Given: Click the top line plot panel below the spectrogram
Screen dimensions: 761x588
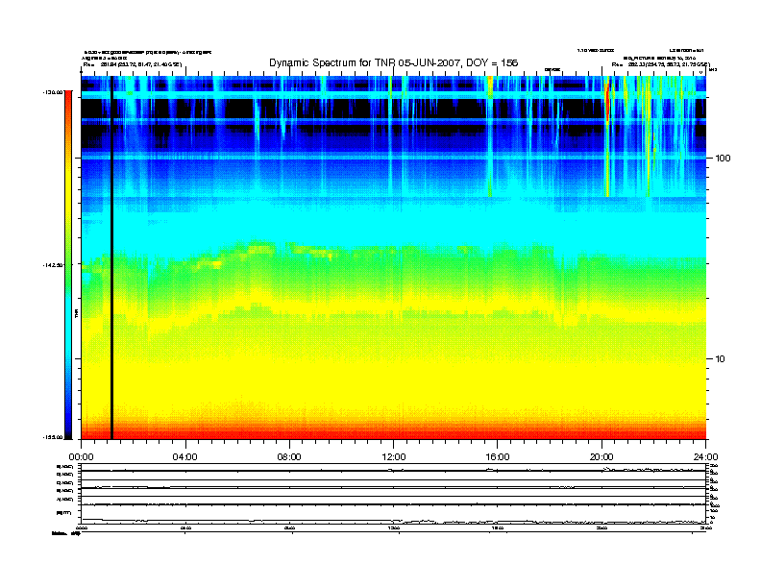Looking at the screenshot, I should 394,467.
